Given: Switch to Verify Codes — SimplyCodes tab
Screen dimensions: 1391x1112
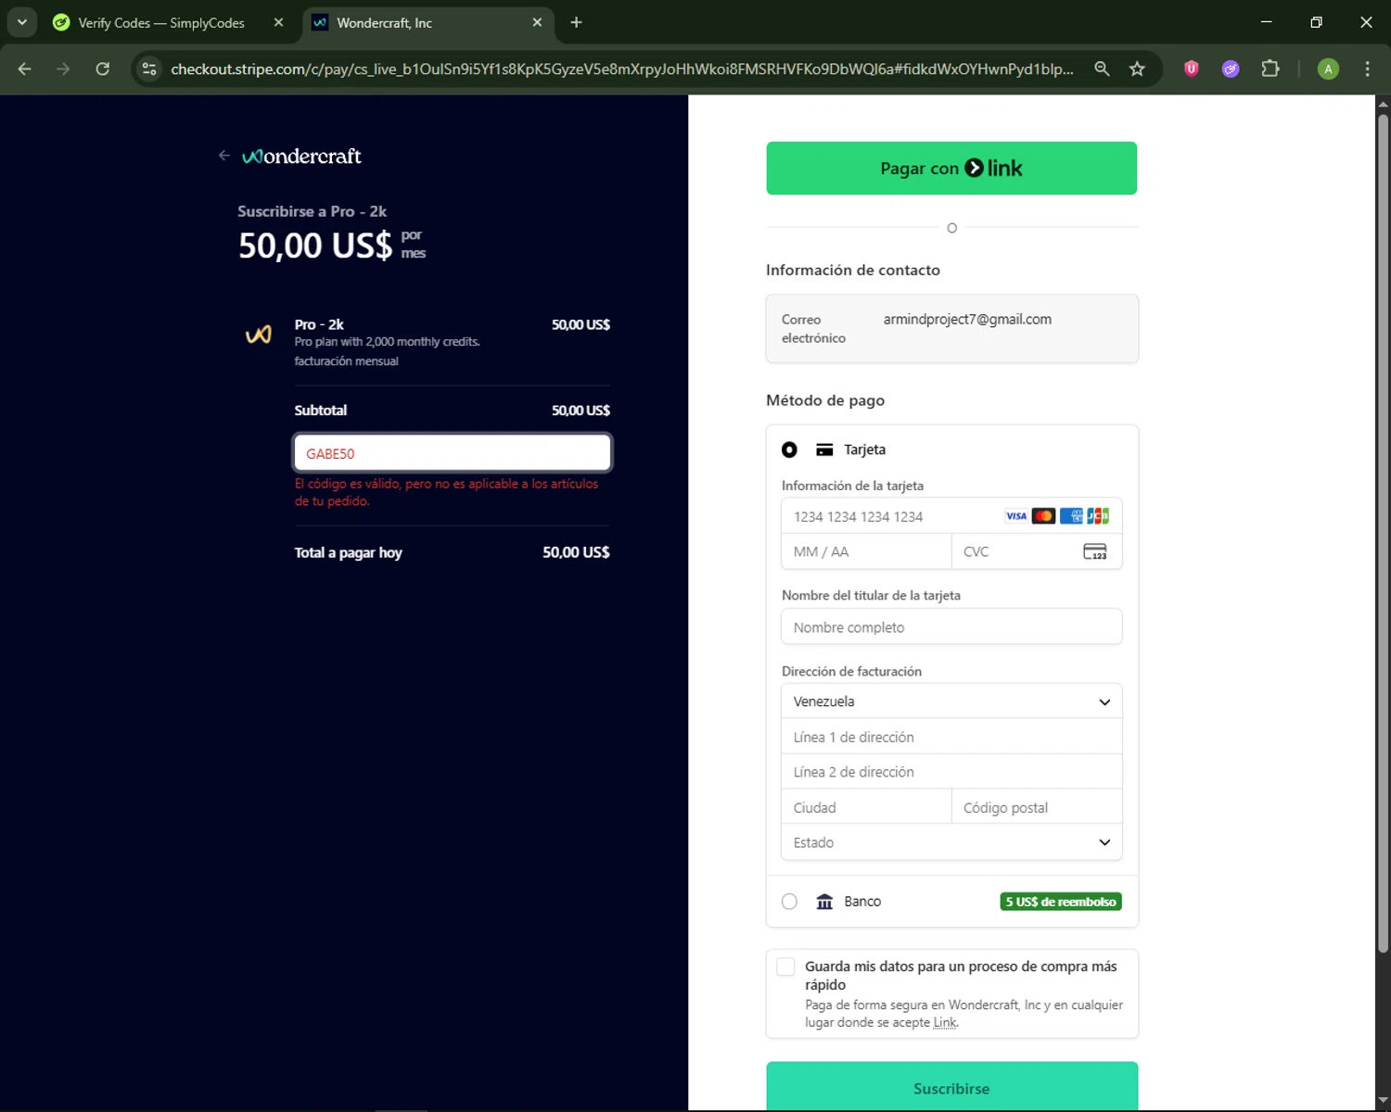Looking at the screenshot, I should 161,22.
